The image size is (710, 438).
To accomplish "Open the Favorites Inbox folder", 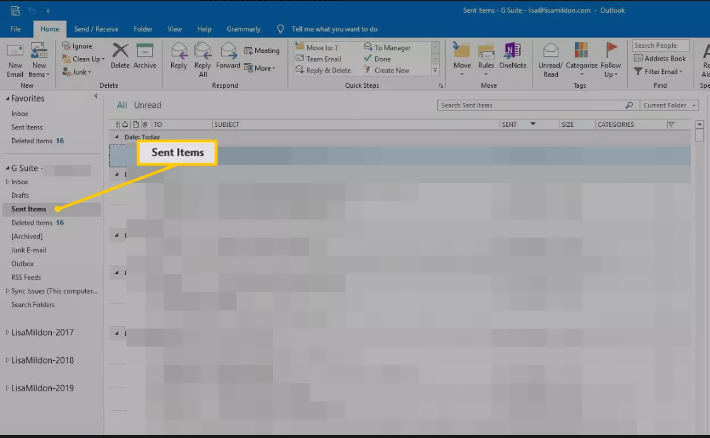I will pos(20,114).
